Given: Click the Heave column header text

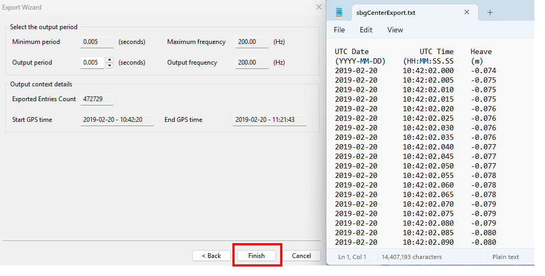Looking at the screenshot, I should point(481,52).
